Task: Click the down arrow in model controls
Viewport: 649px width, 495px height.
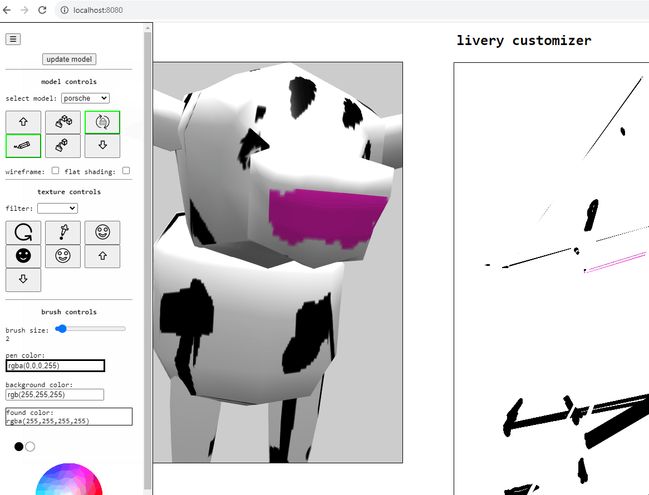Action: [x=102, y=146]
